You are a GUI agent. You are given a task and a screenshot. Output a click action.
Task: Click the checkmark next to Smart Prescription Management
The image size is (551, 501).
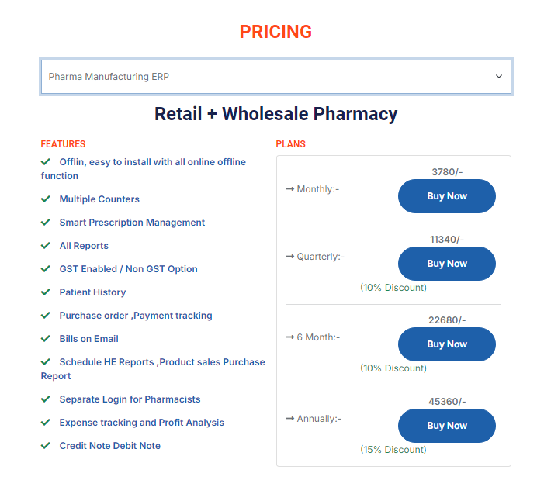click(46, 223)
